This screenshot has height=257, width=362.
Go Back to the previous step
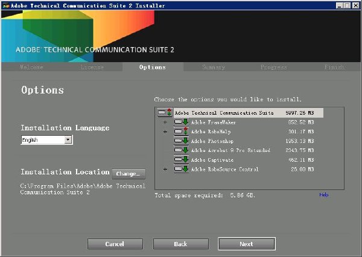[x=181, y=244]
